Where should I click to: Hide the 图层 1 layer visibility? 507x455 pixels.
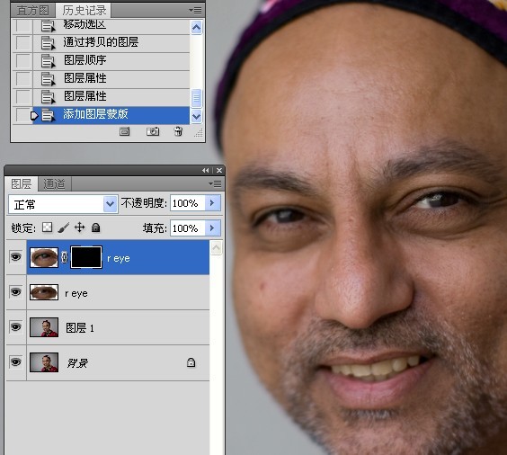(x=16, y=327)
